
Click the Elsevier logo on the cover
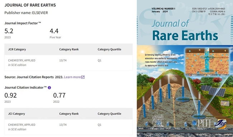pyautogui.click(x=158, y=128)
